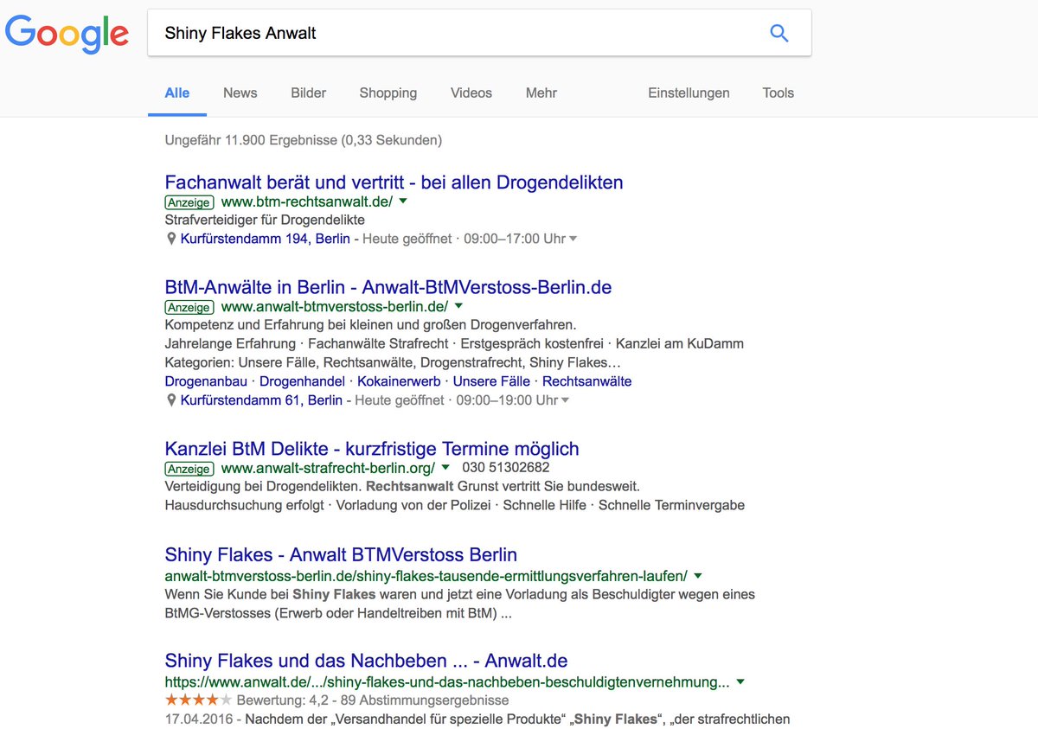The height and width of the screenshot is (729, 1038).
Task: Click 'Bewertung: 4,2 - 89 Abstimmungsergebnisse' text
Action: tap(373, 700)
